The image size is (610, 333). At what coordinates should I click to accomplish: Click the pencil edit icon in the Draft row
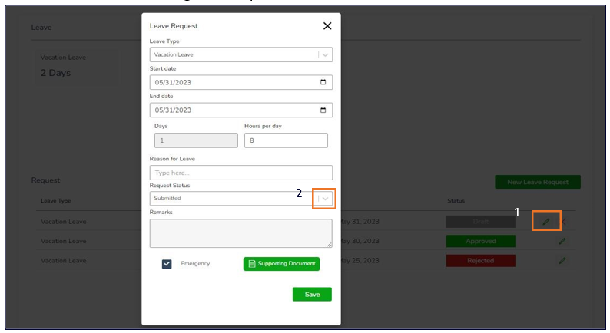[x=546, y=222]
